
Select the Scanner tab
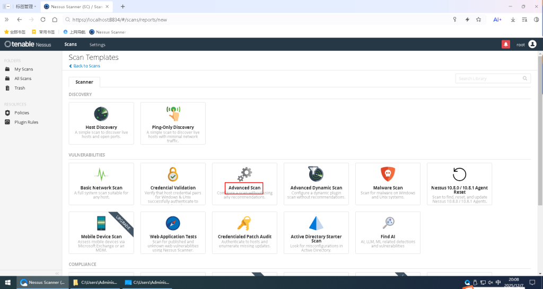(x=84, y=82)
